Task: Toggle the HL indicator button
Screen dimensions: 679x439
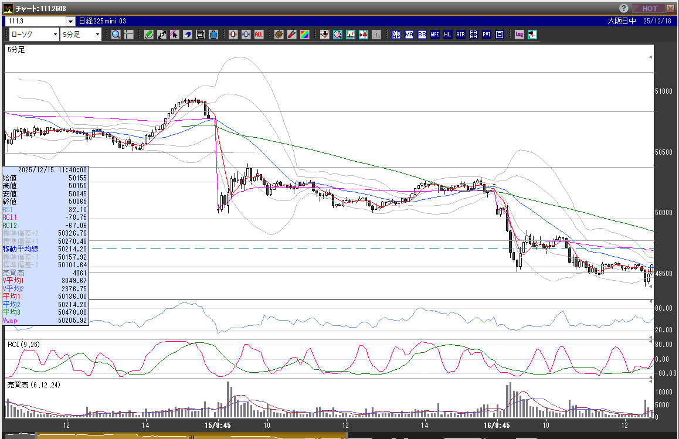Action: coord(447,35)
